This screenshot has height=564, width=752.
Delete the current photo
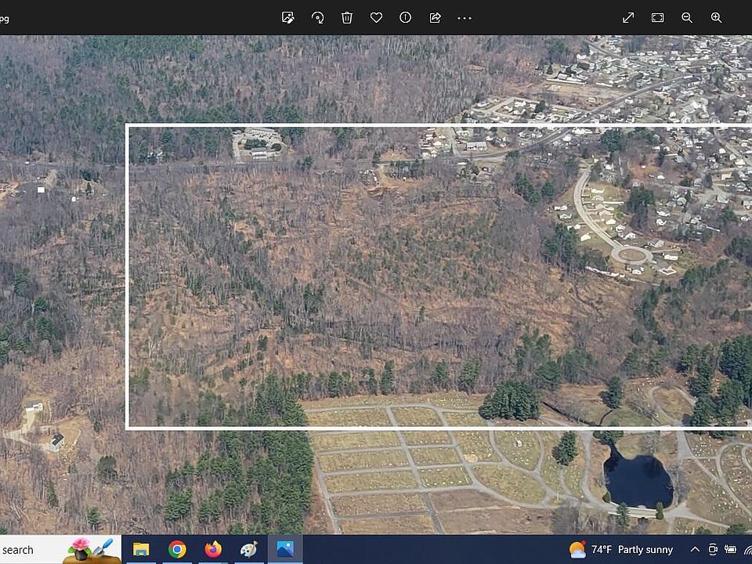(x=347, y=17)
